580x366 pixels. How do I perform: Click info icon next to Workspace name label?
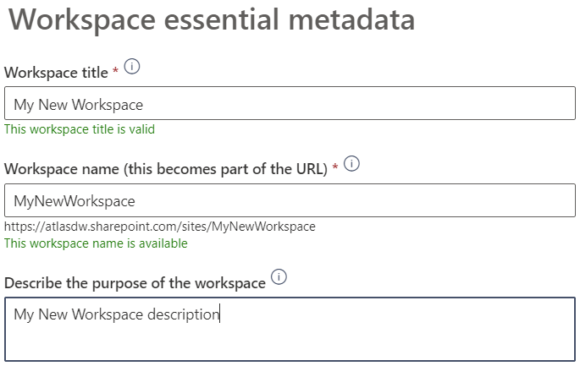(351, 164)
